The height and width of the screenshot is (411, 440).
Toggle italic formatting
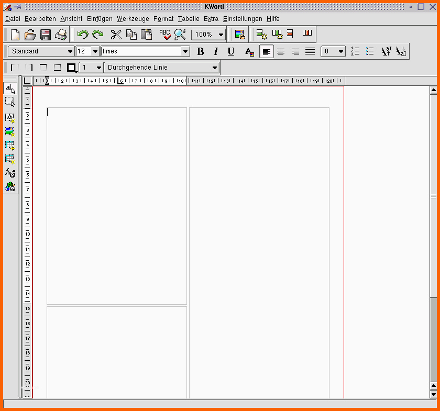(x=215, y=51)
